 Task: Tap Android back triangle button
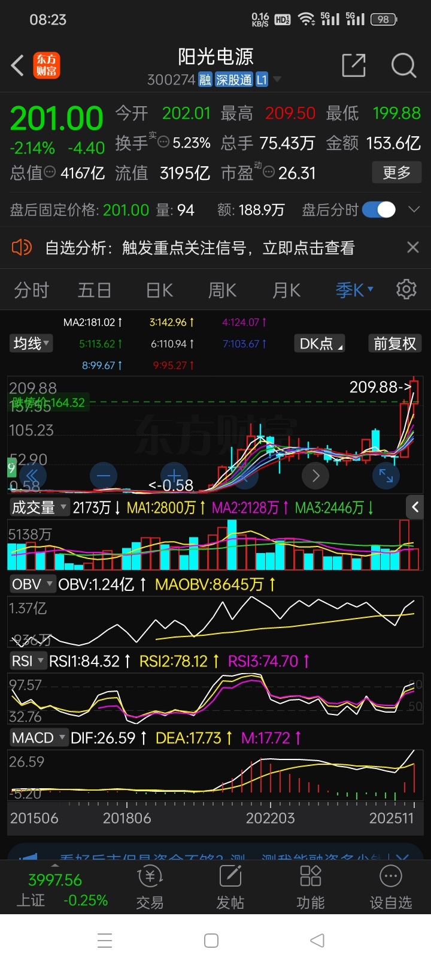[x=318, y=940]
